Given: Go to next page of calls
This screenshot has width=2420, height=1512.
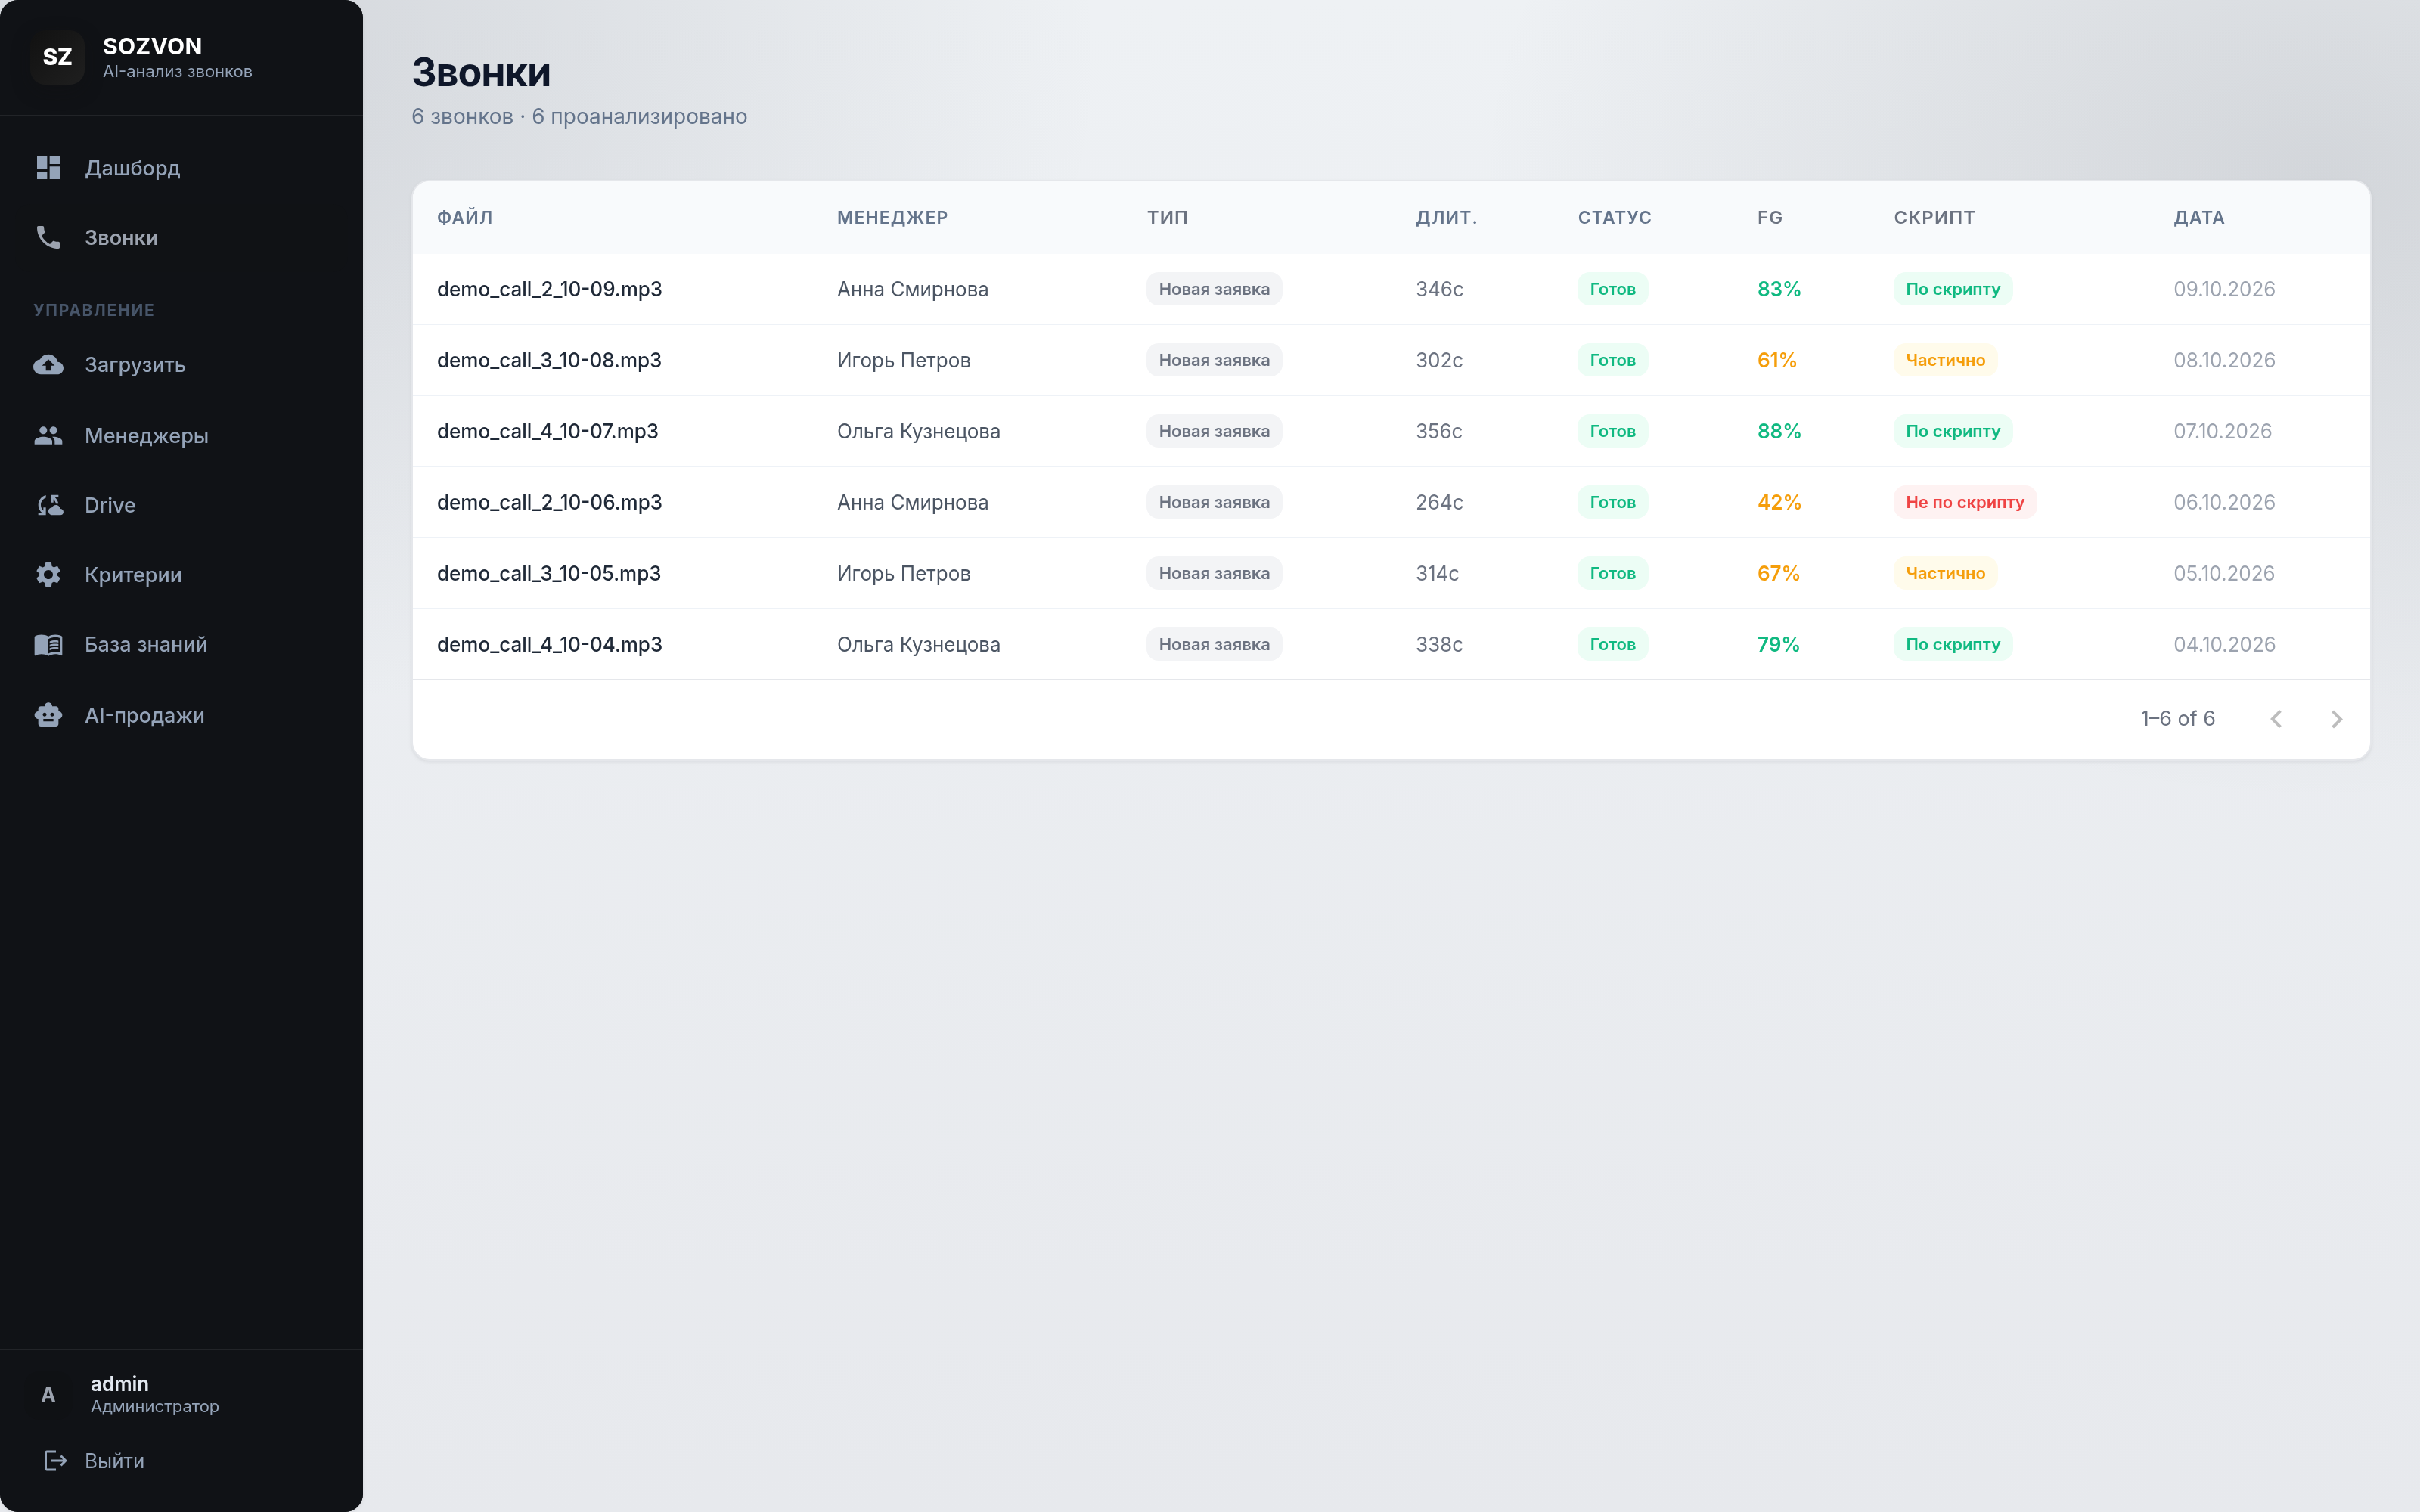Looking at the screenshot, I should pyautogui.click(x=2336, y=719).
